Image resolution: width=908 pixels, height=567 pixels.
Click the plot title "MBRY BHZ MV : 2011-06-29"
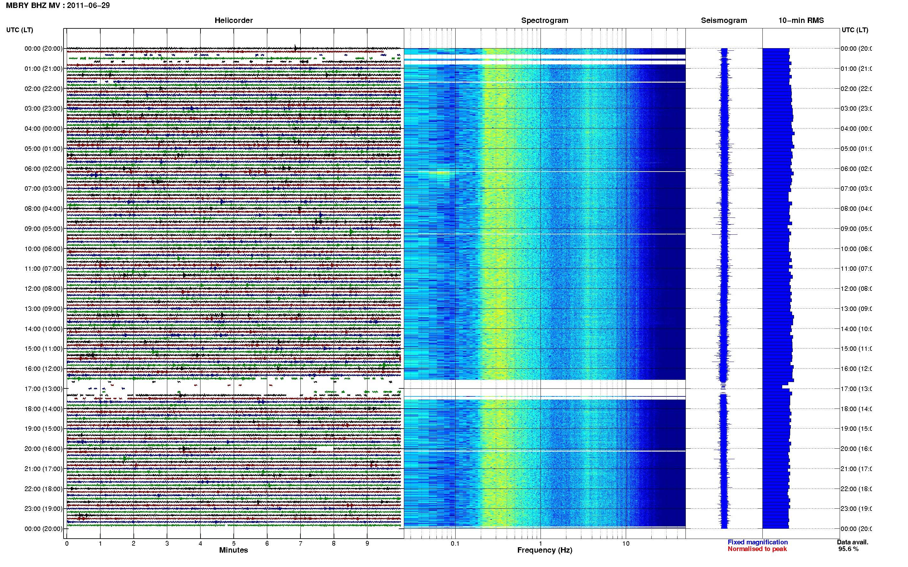58,5
